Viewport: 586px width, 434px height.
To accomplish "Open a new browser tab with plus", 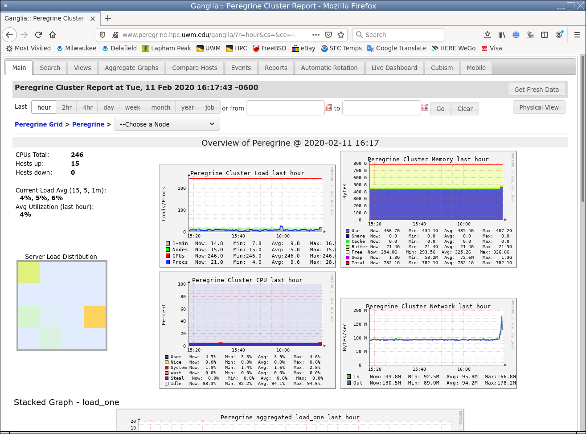I will (107, 18).
